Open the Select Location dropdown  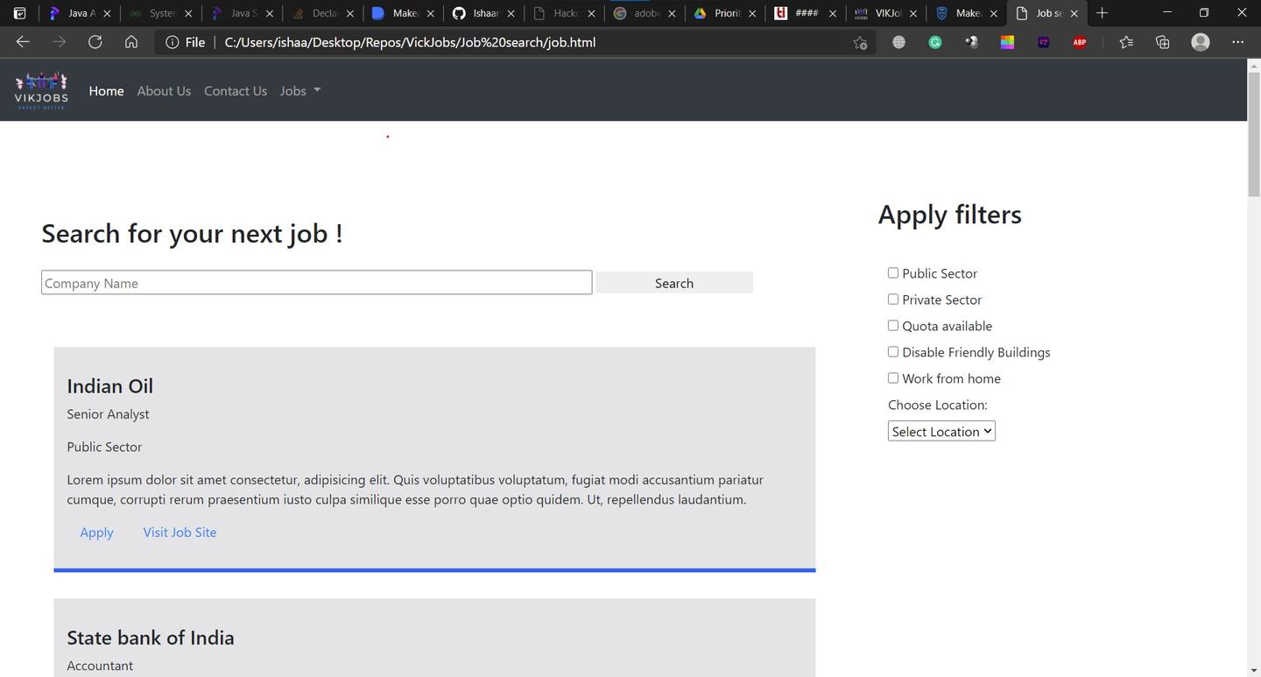point(941,431)
